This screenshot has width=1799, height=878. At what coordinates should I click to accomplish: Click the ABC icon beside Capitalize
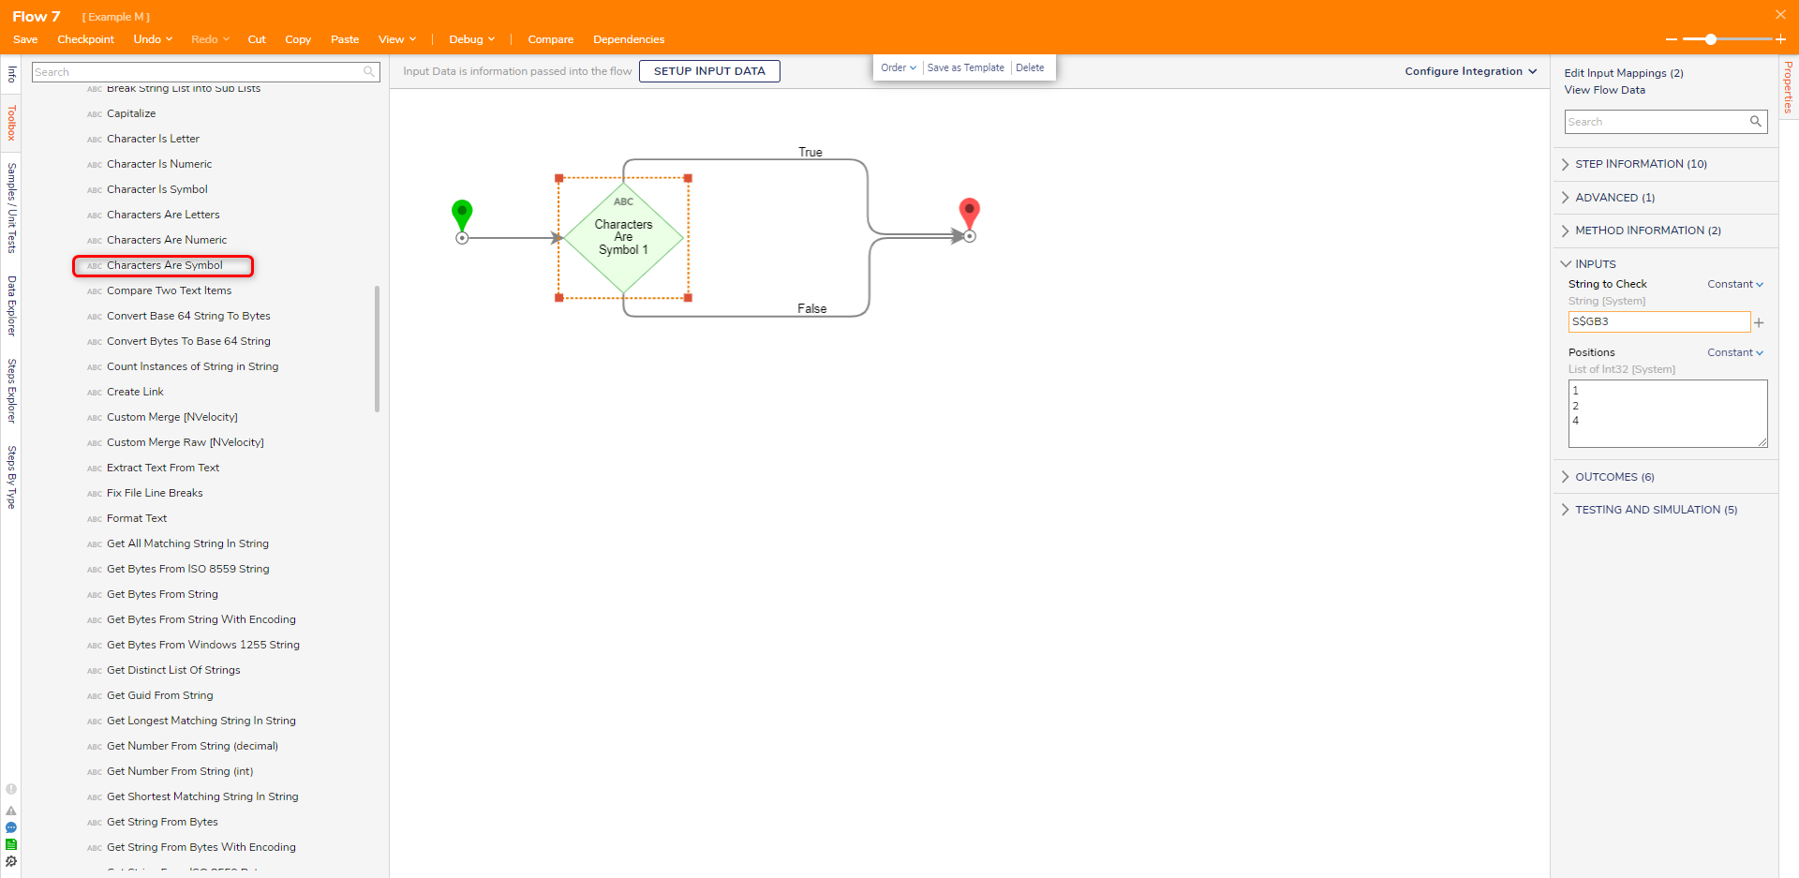click(95, 114)
